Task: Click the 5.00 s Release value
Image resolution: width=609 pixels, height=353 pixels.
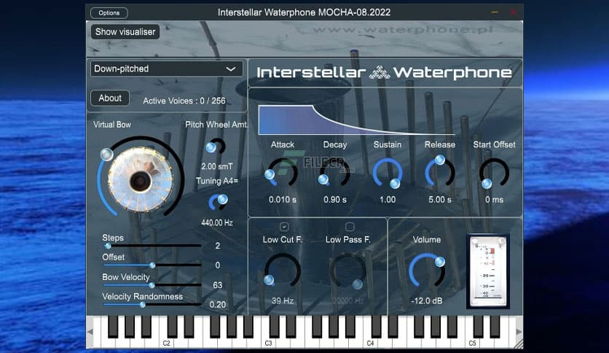Action: click(440, 200)
